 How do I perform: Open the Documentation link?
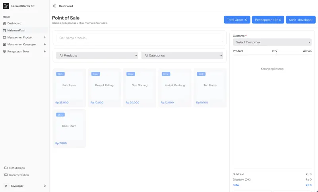coord(19,175)
